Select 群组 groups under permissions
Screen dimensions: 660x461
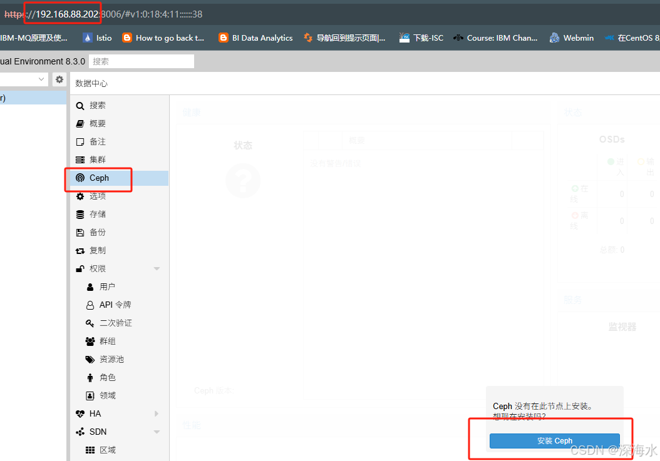(120, 341)
